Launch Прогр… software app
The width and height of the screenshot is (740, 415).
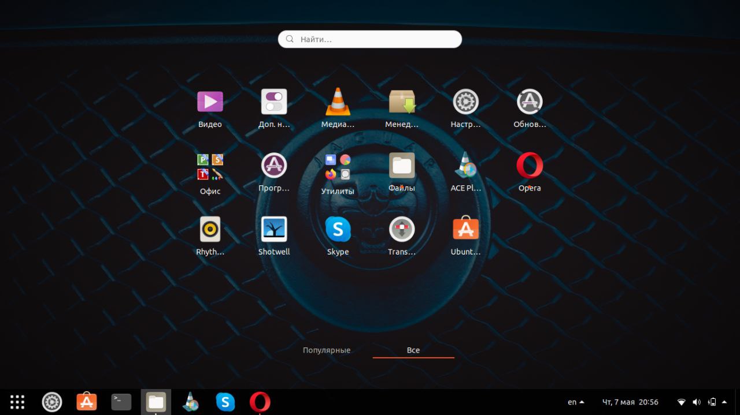[x=274, y=166]
